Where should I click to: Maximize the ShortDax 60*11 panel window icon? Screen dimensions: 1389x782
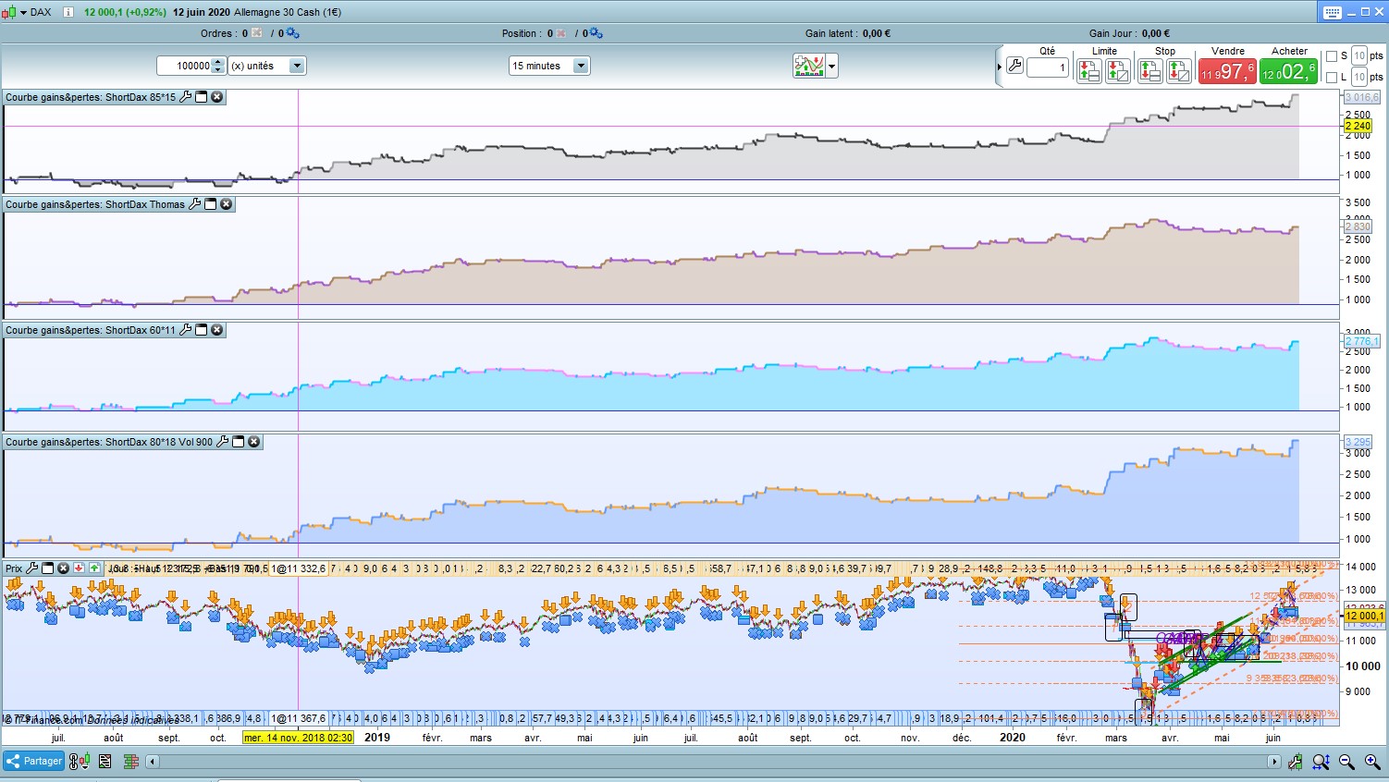[202, 330]
